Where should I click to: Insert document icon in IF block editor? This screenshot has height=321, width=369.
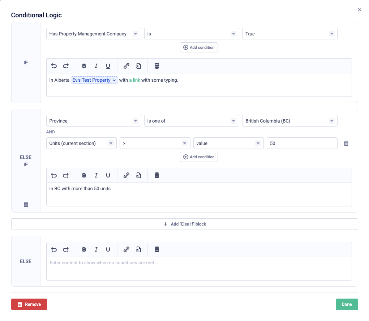(139, 66)
